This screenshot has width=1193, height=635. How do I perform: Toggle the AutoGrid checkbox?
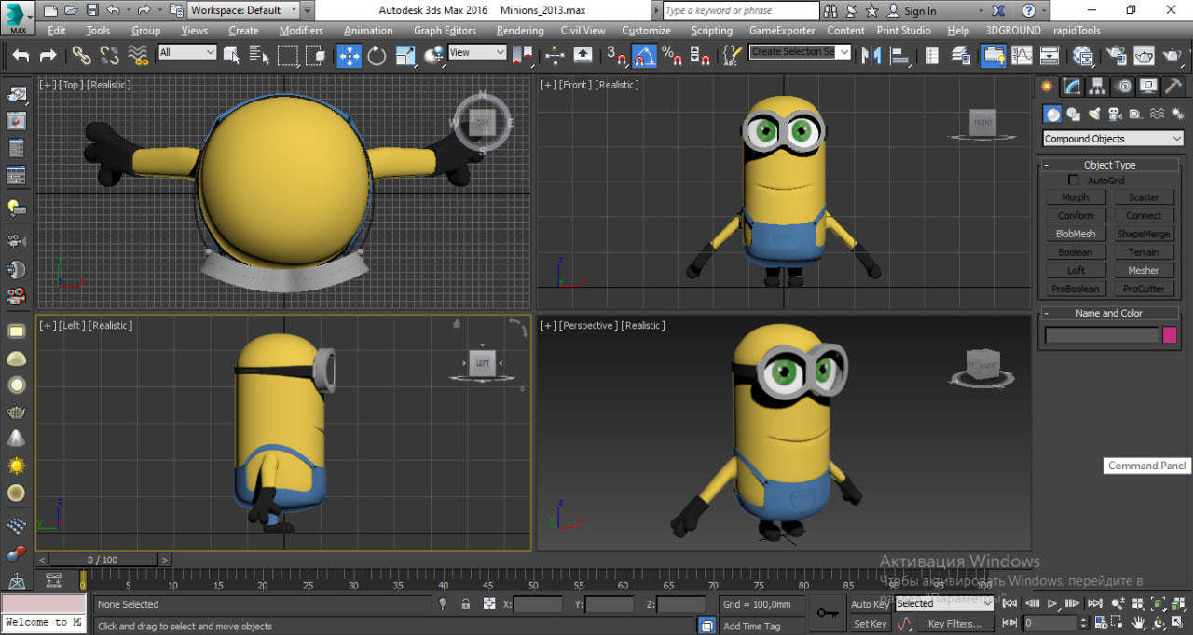pos(1074,180)
